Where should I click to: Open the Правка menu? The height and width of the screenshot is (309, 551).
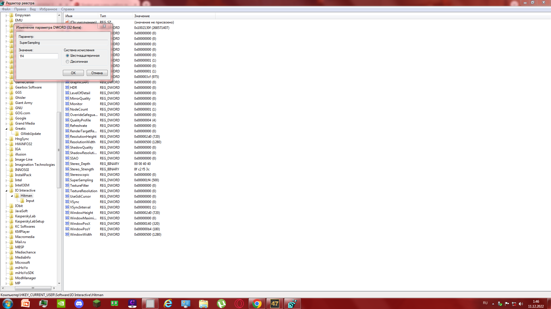pyautogui.click(x=20, y=9)
